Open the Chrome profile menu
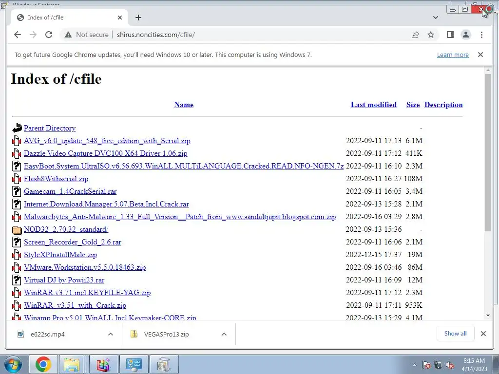 click(x=466, y=35)
